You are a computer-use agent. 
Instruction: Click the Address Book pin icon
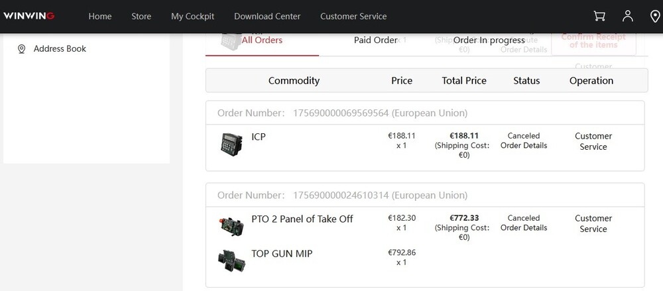[x=21, y=49]
